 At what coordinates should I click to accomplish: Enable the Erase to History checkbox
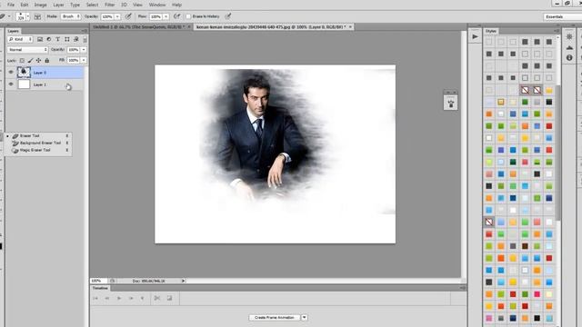188,16
